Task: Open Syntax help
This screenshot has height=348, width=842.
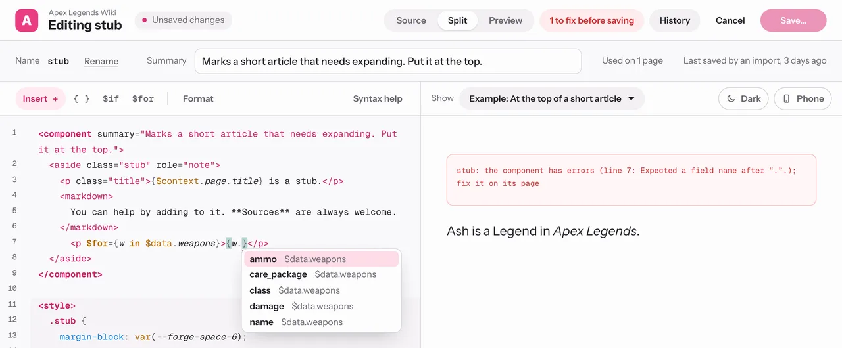Action: 378,98
